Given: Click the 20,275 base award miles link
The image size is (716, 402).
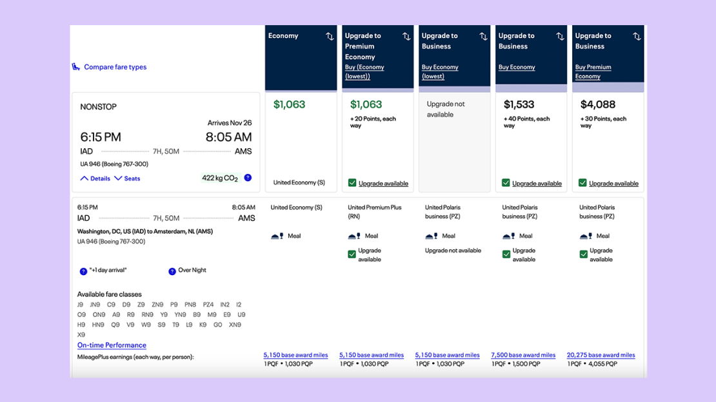Looking at the screenshot, I should (601, 355).
